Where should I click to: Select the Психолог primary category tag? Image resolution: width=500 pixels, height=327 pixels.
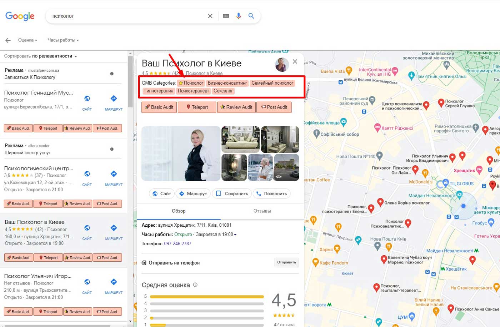(x=191, y=83)
